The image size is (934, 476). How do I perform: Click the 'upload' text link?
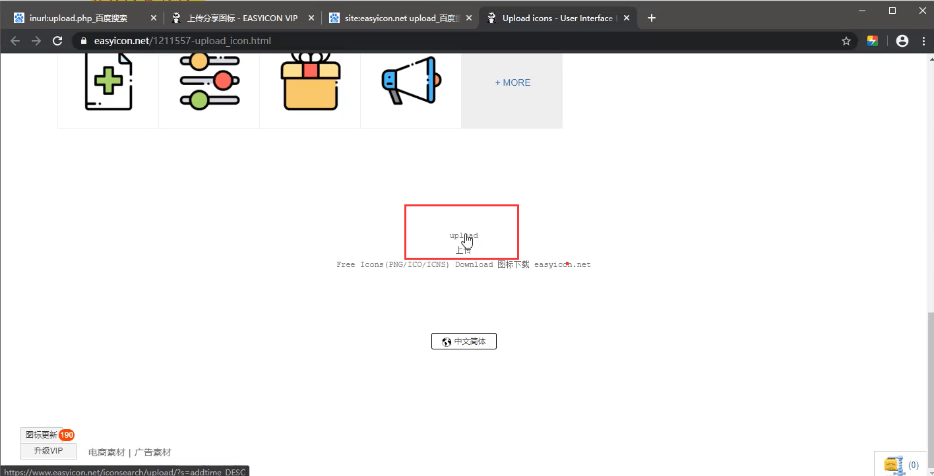[x=464, y=235]
